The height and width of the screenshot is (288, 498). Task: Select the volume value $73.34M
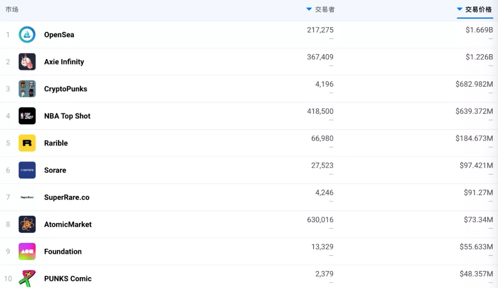pyautogui.click(x=478, y=219)
